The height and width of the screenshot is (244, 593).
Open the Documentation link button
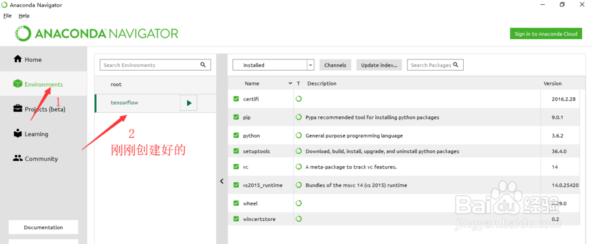(43, 227)
